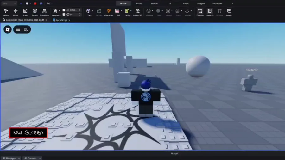The width and height of the screenshot is (285, 160).
Task: Click the blue Play button in the top bar
Action: (x=21, y=3)
